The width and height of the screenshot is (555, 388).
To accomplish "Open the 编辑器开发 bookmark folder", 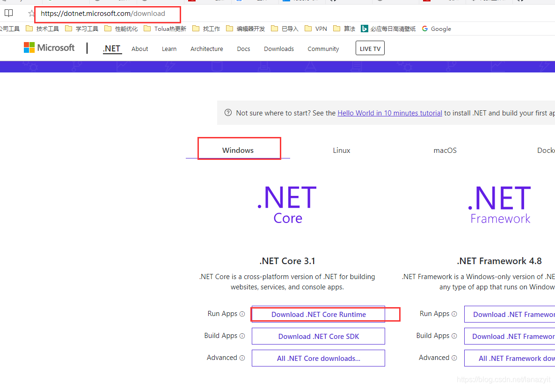I will [x=246, y=29].
